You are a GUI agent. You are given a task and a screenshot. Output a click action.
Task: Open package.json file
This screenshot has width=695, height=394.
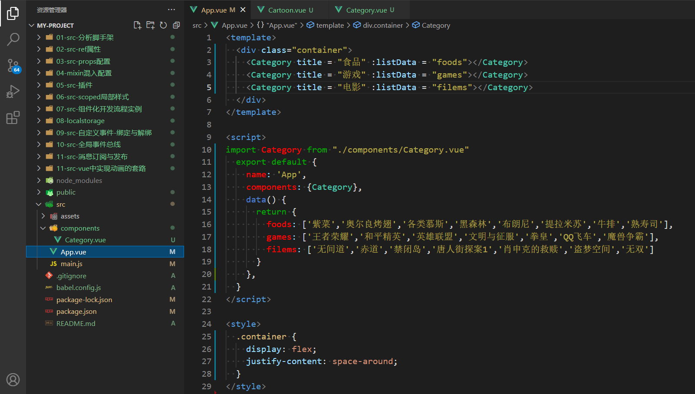[x=105, y=312]
